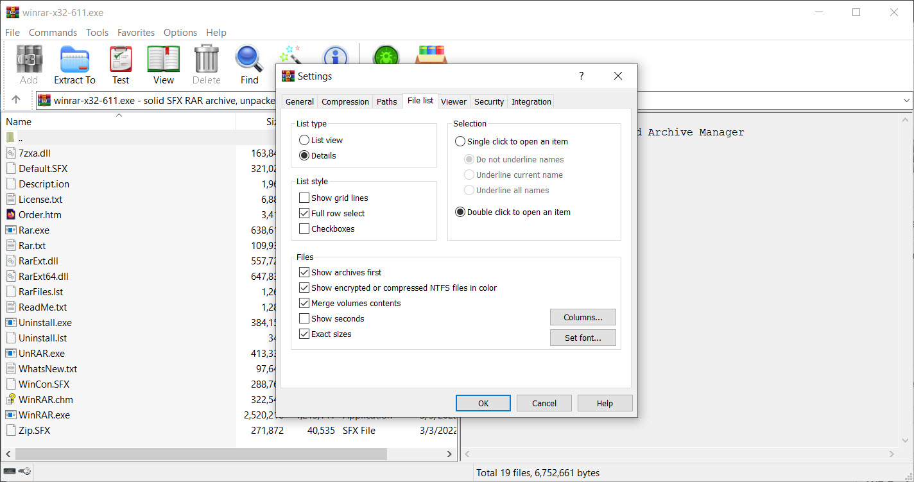
Task: Select the List view radio button
Action: (x=304, y=140)
